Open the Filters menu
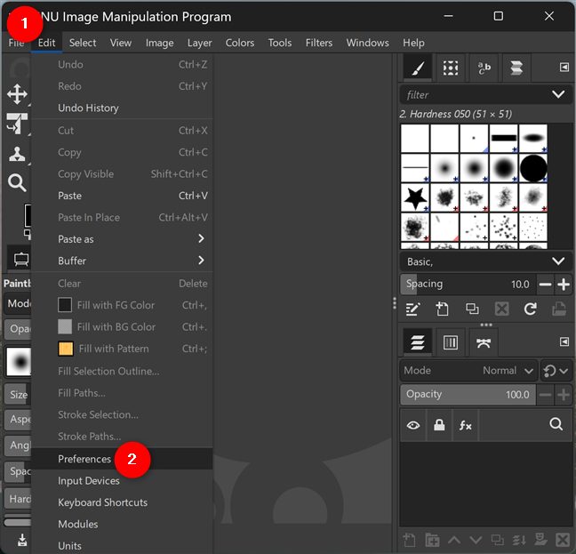This screenshot has height=554, width=576. pyautogui.click(x=319, y=43)
